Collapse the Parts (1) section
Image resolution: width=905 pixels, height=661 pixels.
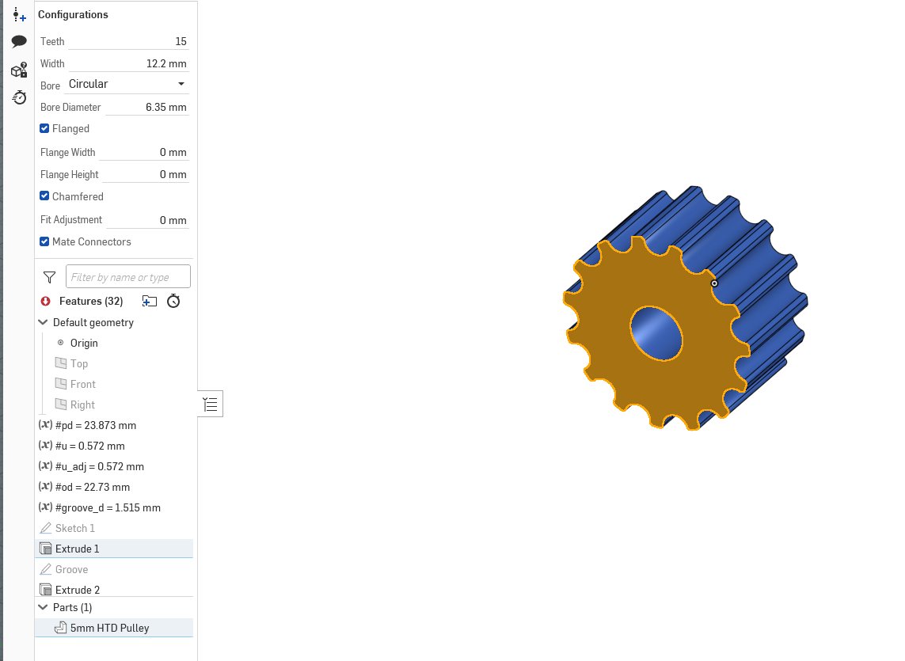click(44, 607)
